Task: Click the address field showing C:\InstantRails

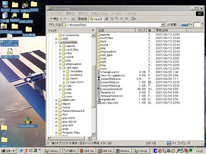Action: [112, 25]
